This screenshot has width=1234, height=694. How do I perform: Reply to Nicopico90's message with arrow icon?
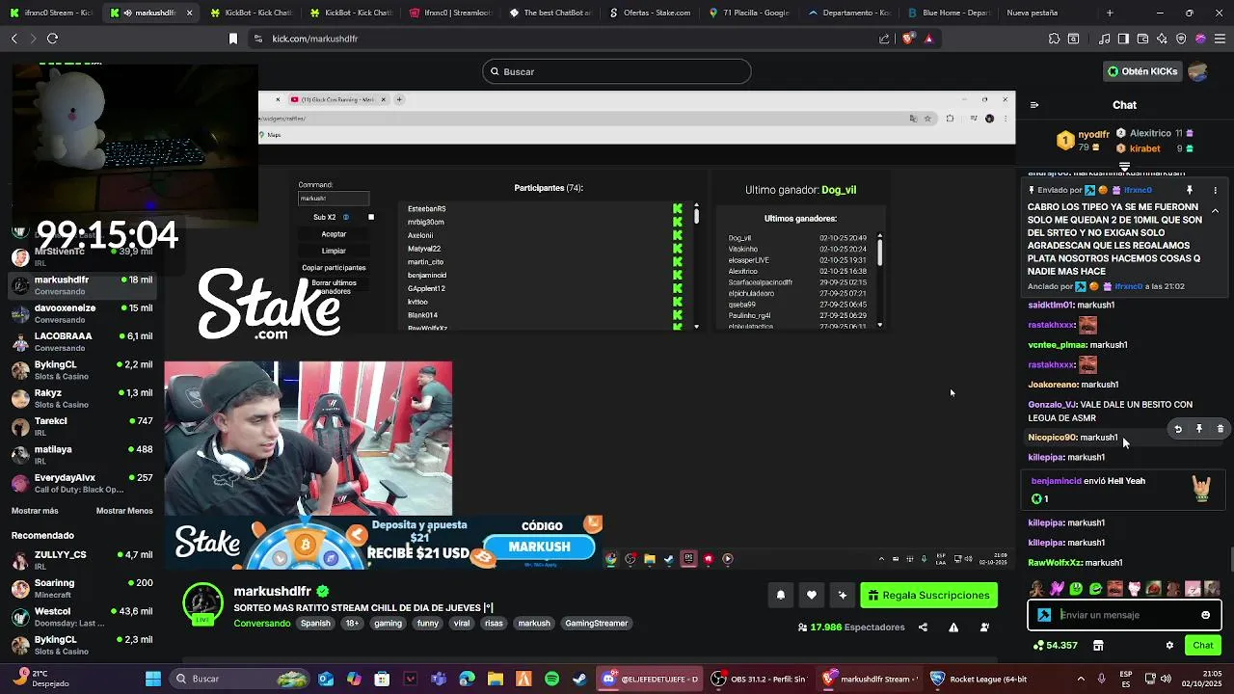pos(1178,429)
